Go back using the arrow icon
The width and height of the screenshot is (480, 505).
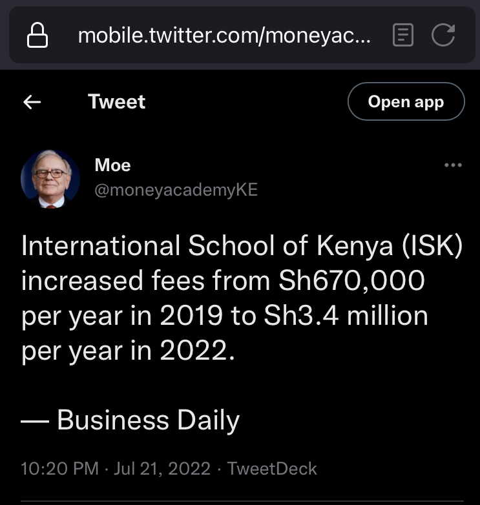[32, 102]
